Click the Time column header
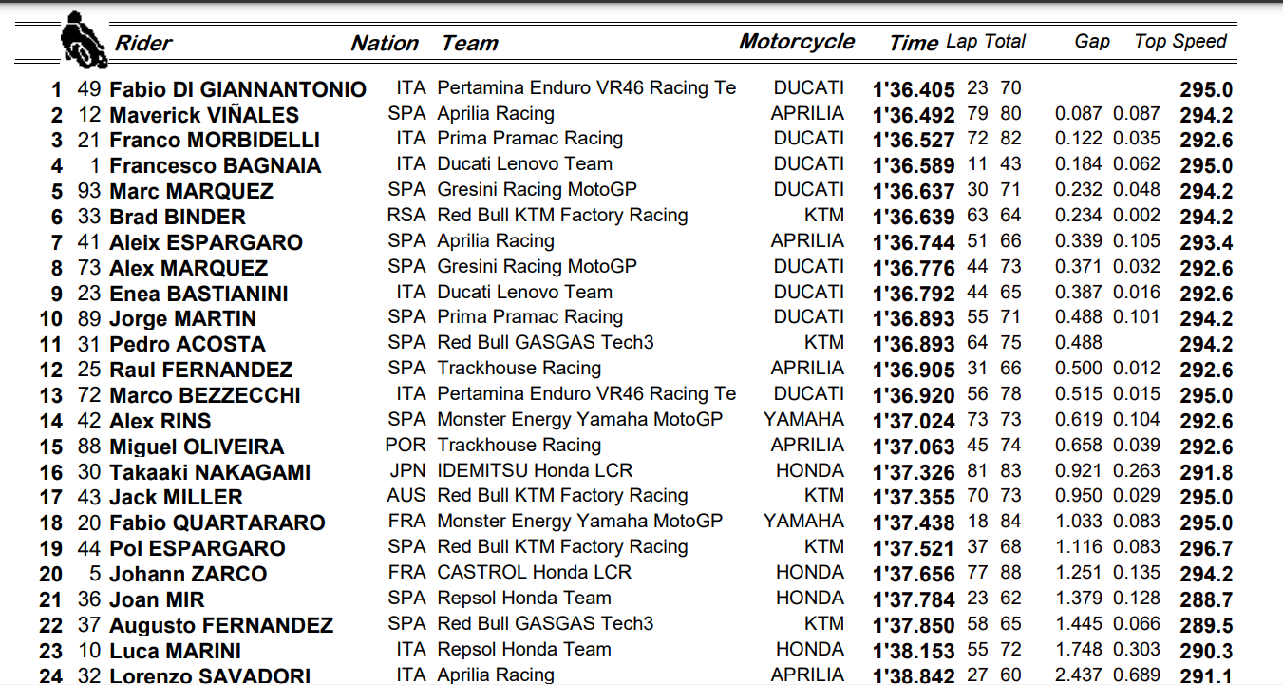Screen dimensions: 1283x685 tap(913, 43)
